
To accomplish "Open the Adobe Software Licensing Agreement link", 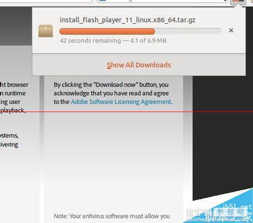I will (x=121, y=102).
